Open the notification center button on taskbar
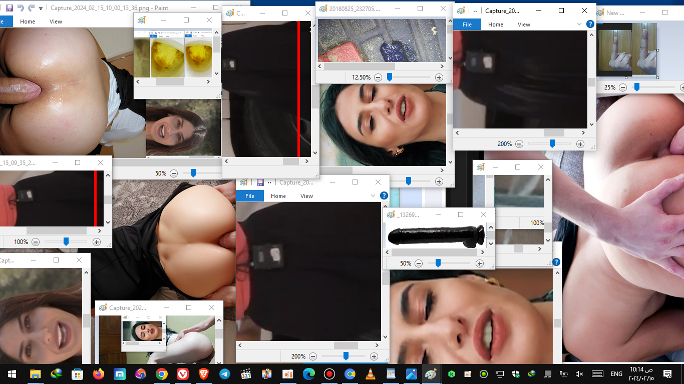Screen dimensions: 684x384 click(667, 374)
